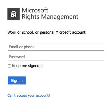Focus the Password input field
Image resolution: width=107 pixels, height=106 pixels.
click(56, 57)
